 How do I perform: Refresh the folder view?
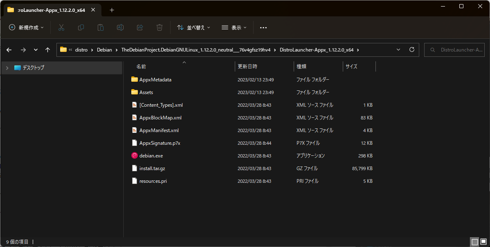[x=412, y=49]
